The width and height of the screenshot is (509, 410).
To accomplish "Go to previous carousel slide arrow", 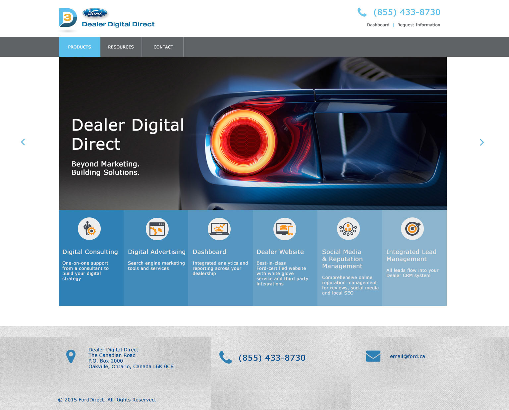I will click(23, 142).
